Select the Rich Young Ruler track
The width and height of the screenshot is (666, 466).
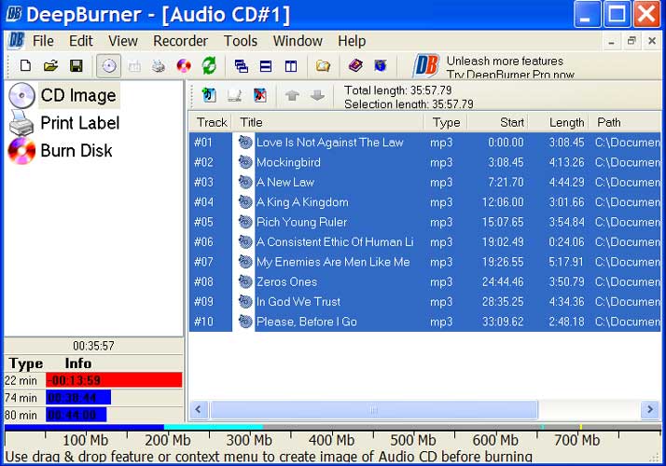point(424,222)
